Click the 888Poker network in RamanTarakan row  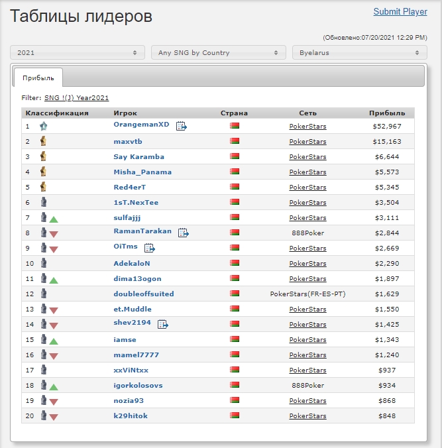(x=307, y=233)
